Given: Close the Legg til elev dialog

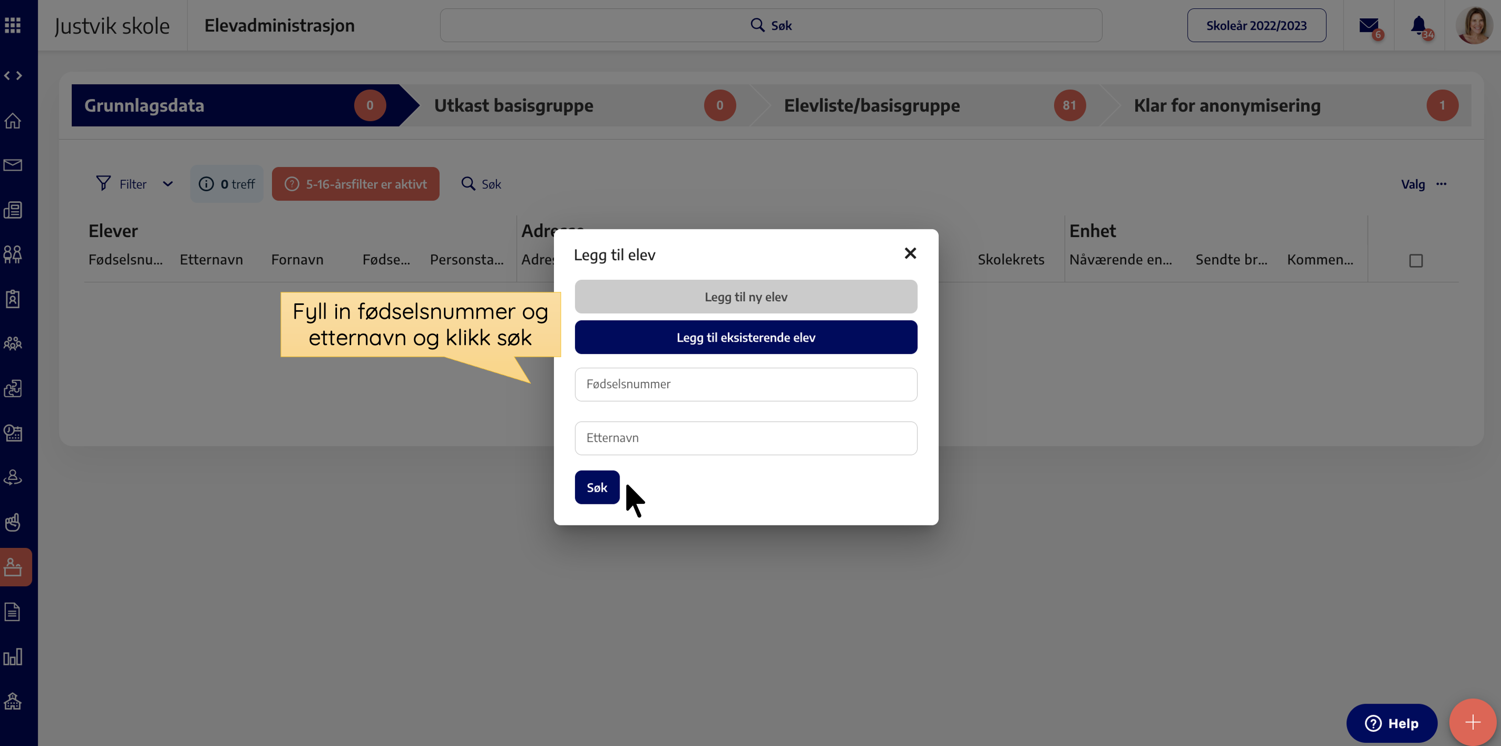Looking at the screenshot, I should 910,254.
